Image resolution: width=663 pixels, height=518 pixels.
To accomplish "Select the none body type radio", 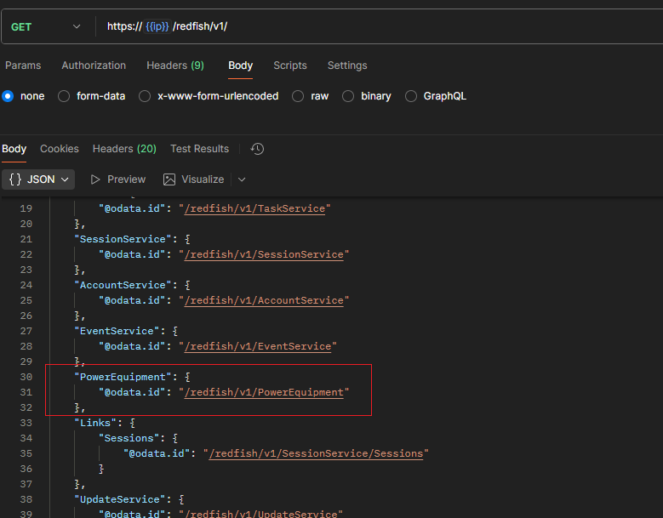I will [x=8, y=96].
